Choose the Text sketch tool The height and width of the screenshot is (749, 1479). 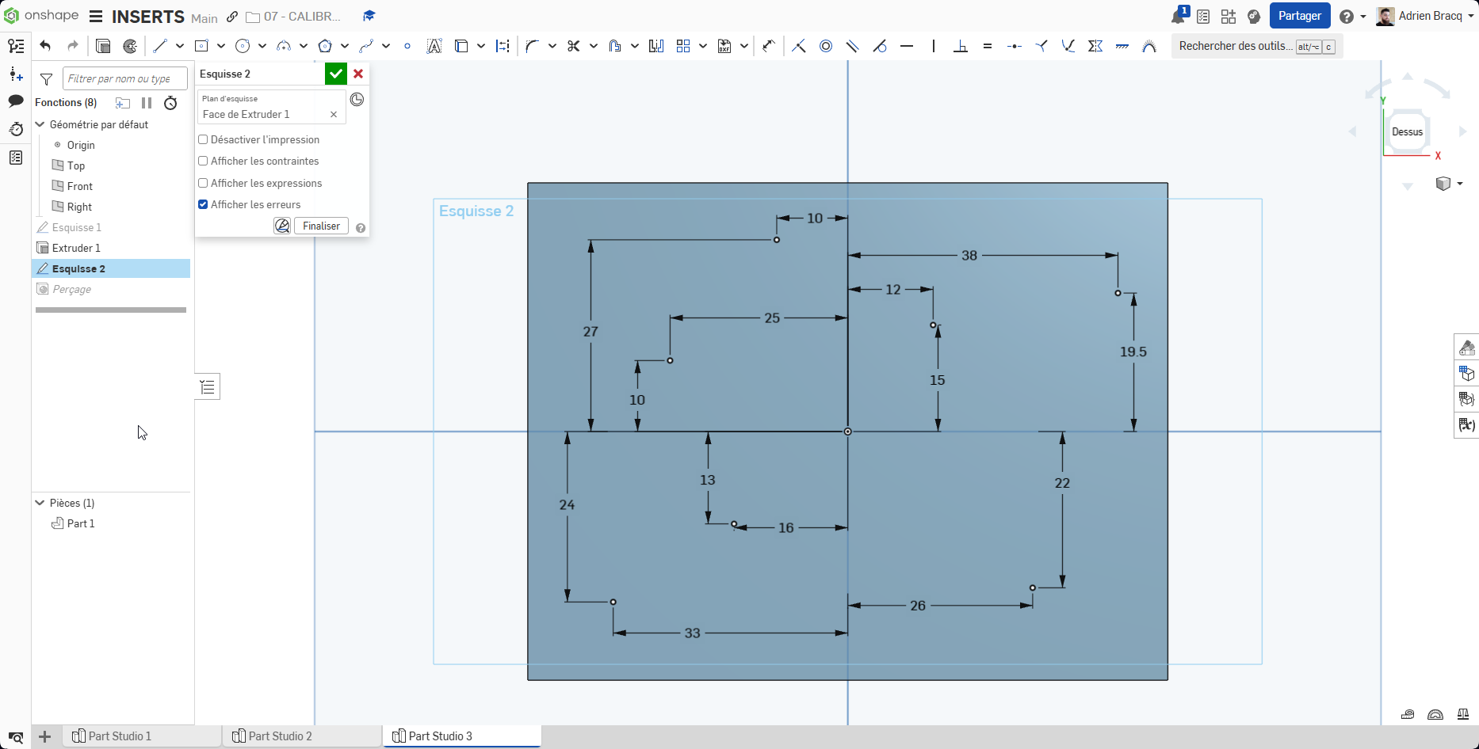(434, 46)
